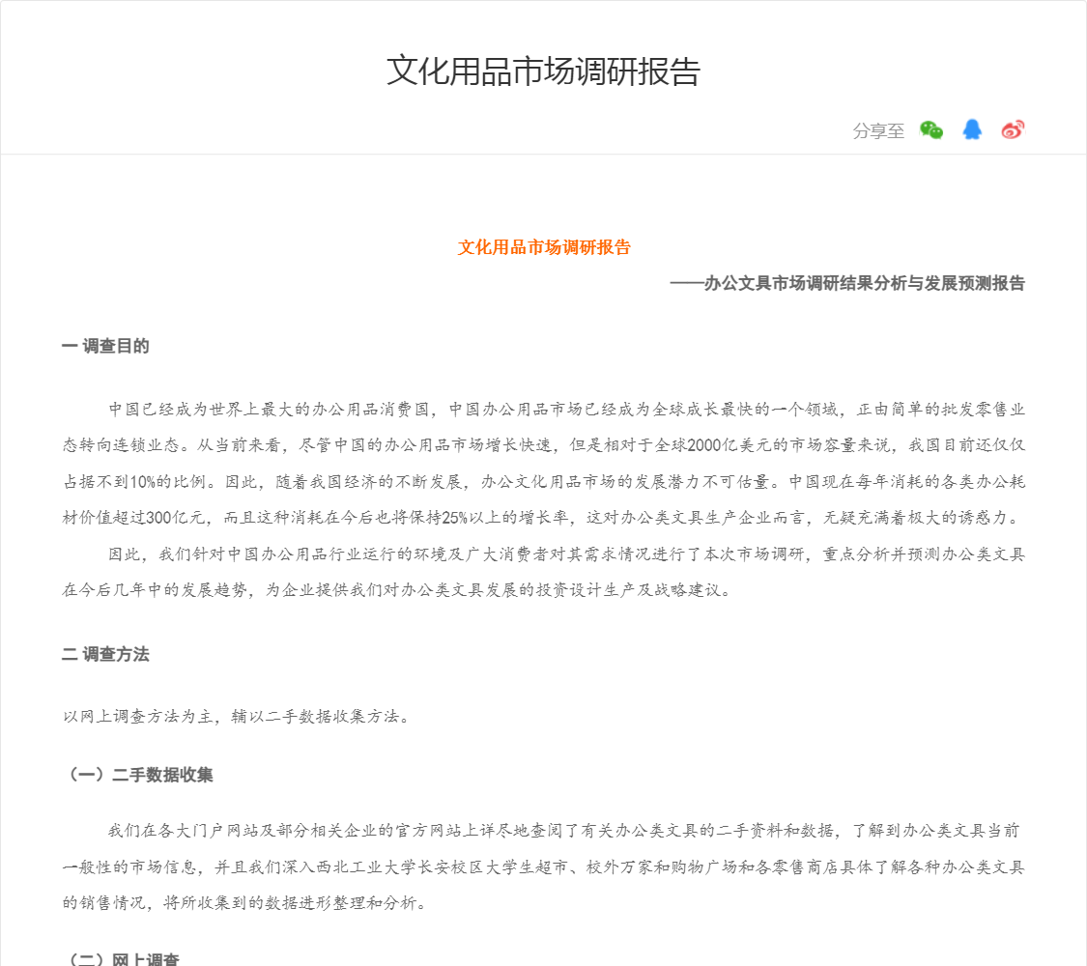Click the large page title 文化用品市场调研报告
The width and height of the screenshot is (1087, 966).
pyautogui.click(x=543, y=71)
